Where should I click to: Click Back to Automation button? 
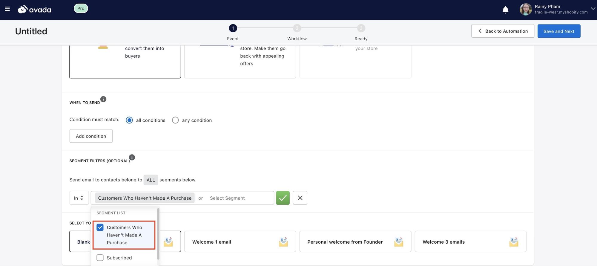click(x=503, y=31)
